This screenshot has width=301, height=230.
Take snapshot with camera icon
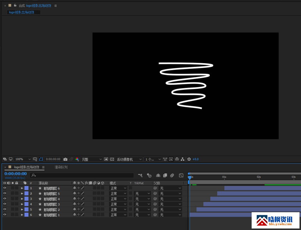click(x=65, y=159)
